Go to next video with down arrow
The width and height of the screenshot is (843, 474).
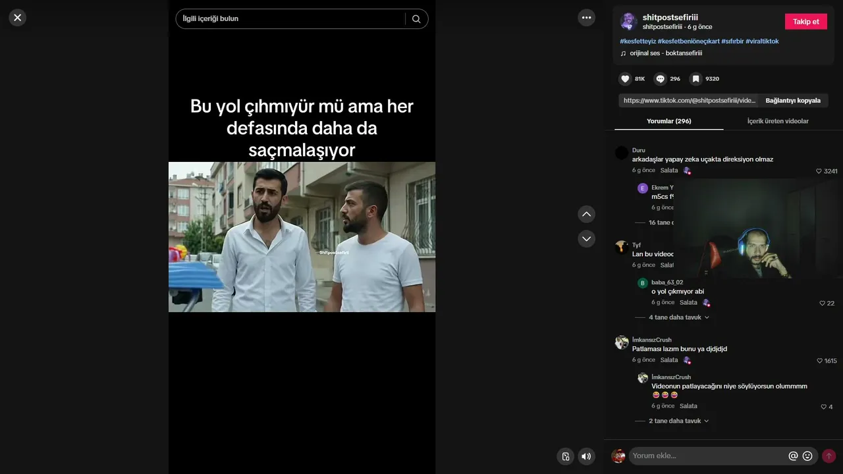pyautogui.click(x=586, y=238)
